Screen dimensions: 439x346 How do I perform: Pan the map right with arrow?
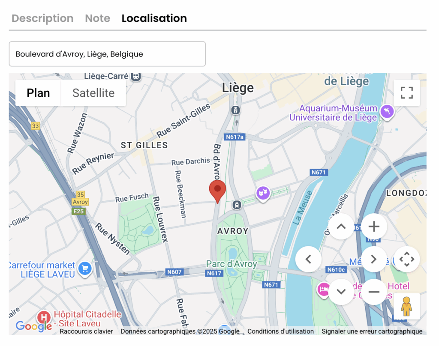(374, 259)
